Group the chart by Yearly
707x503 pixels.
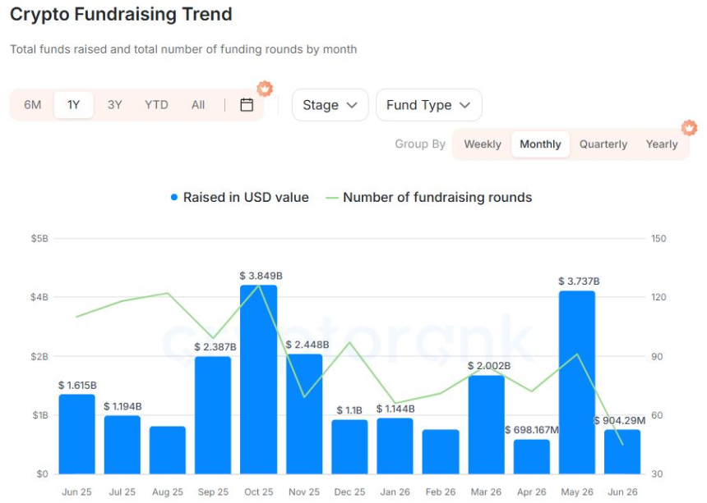click(x=662, y=144)
